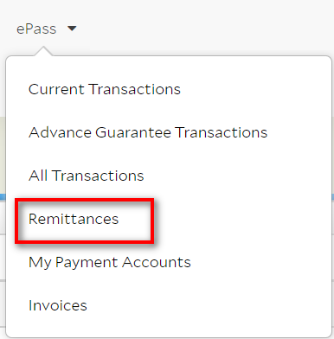Toggle the ePass menu closed with its caret

[x=72, y=29]
